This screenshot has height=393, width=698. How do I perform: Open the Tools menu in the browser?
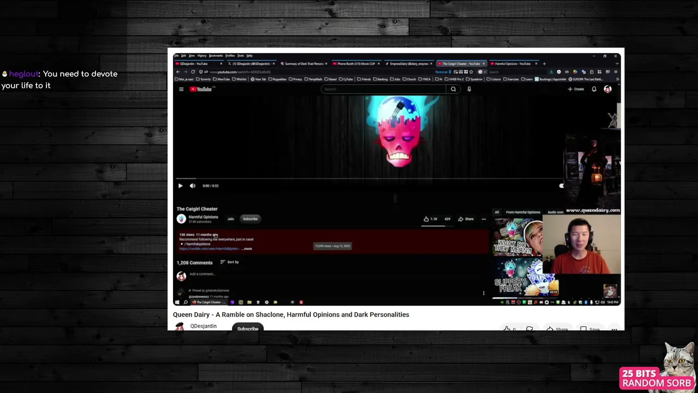(240, 56)
